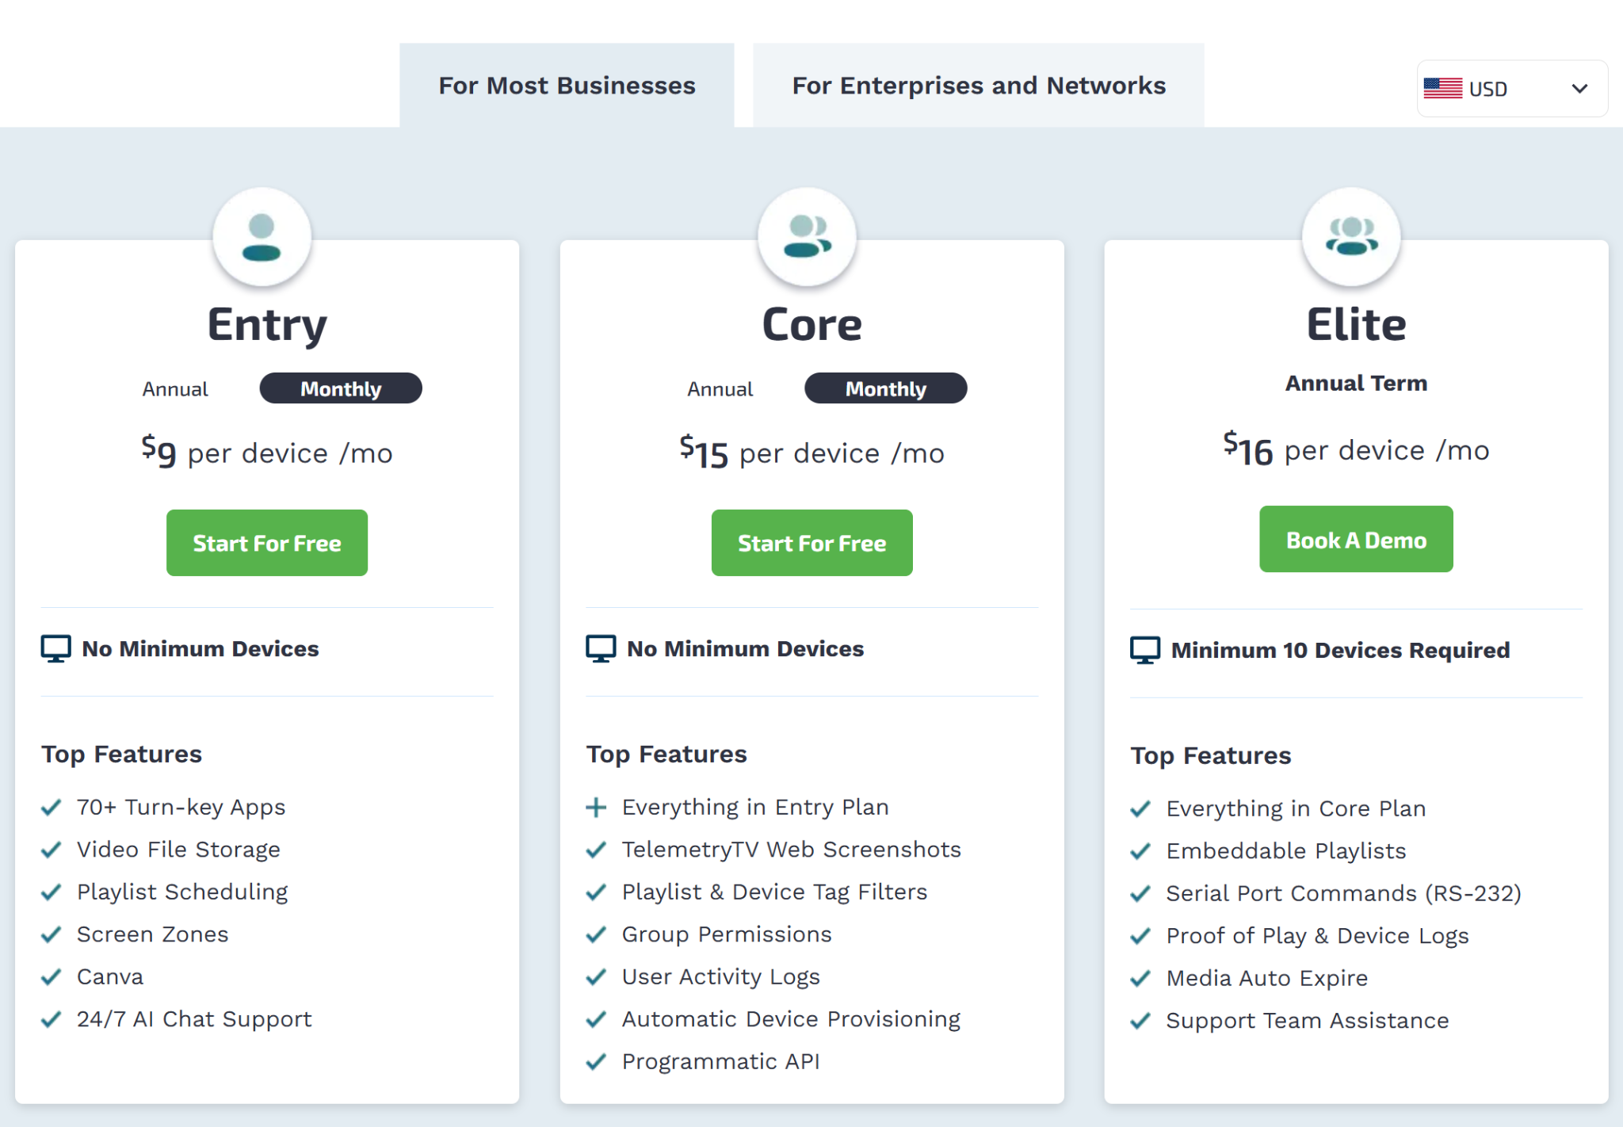Image resolution: width=1623 pixels, height=1127 pixels.
Task: Click the Proof of Play & Device Logs feature
Action: [x=1318, y=936]
